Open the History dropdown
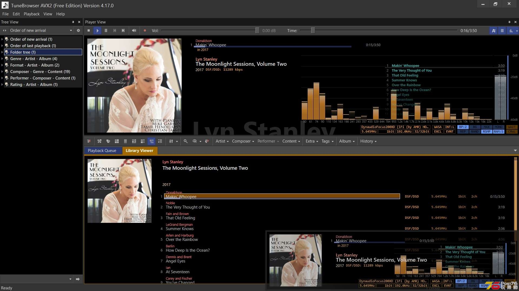Screen dimensions: 519x291 (368, 141)
